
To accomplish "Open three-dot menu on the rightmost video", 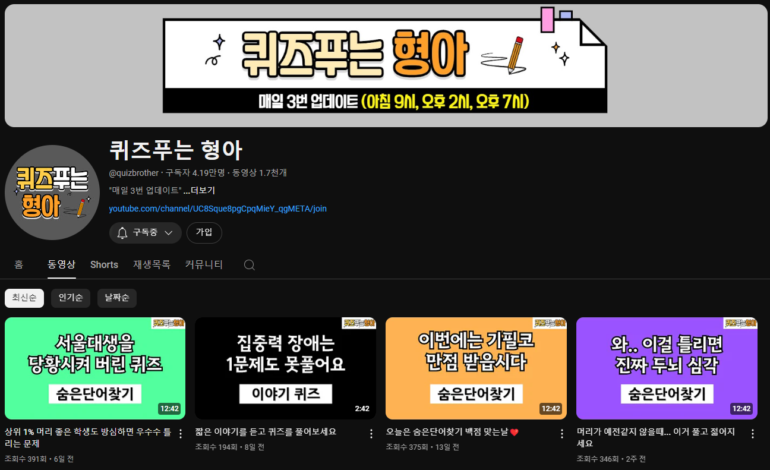I will tap(752, 434).
